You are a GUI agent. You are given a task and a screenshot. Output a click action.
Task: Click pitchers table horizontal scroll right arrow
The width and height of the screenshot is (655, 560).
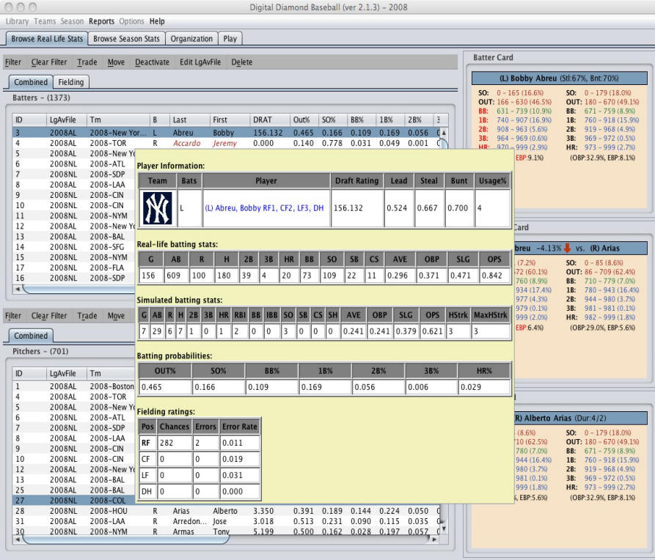[434, 539]
